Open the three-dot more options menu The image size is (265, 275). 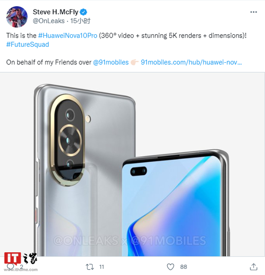(x=253, y=12)
